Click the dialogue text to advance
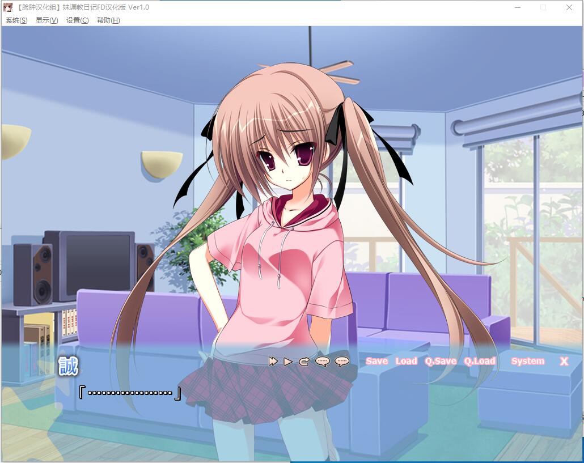This screenshot has width=584, height=463. pos(130,393)
